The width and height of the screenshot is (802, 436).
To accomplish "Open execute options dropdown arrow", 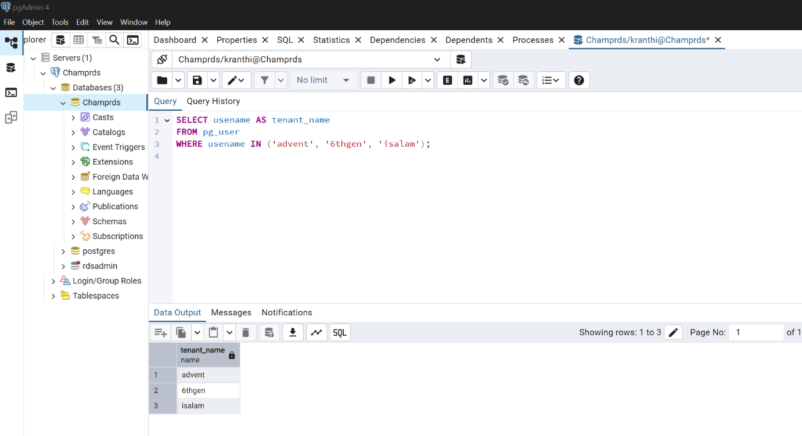I will coord(428,80).
